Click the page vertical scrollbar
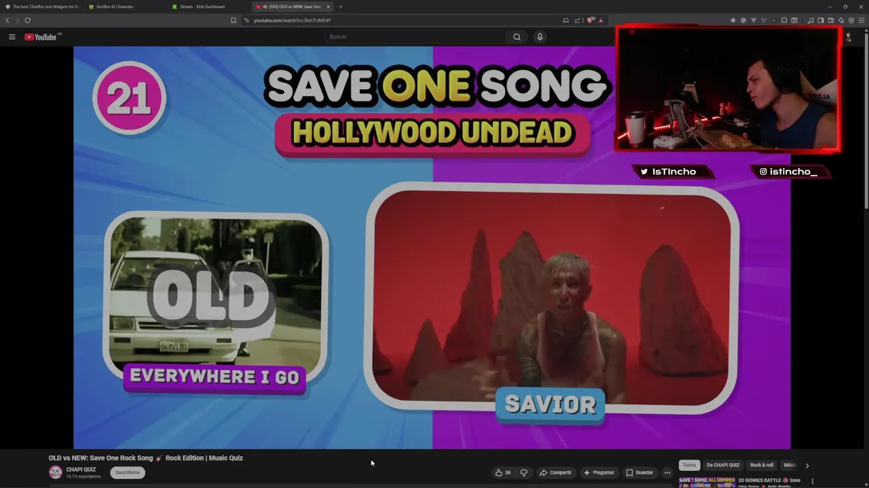The image size is (869, 488). point(866,122)
